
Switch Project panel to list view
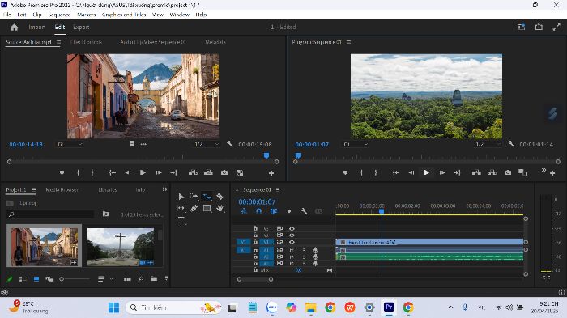point(23,278)
